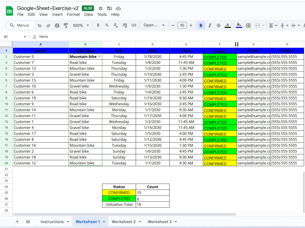The image size is (305, 228).
Task: Open the View menu
Action: [x=43, y=15]
